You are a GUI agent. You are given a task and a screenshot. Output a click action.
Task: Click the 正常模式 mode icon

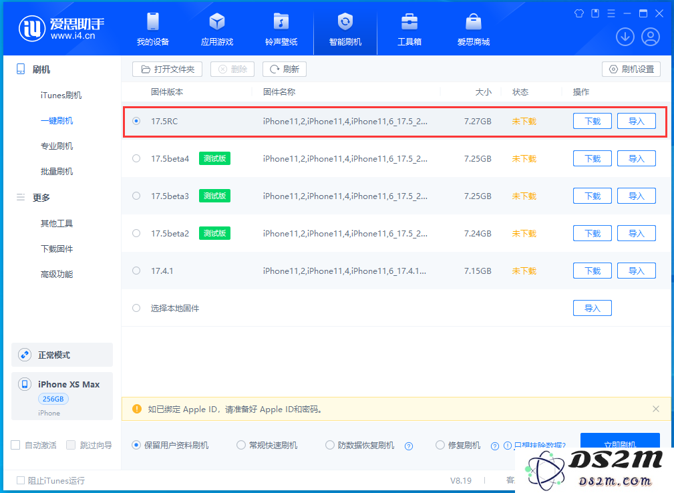pos(25,355)
